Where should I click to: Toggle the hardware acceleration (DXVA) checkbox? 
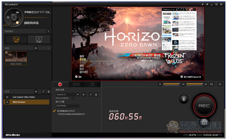(54, 111)
